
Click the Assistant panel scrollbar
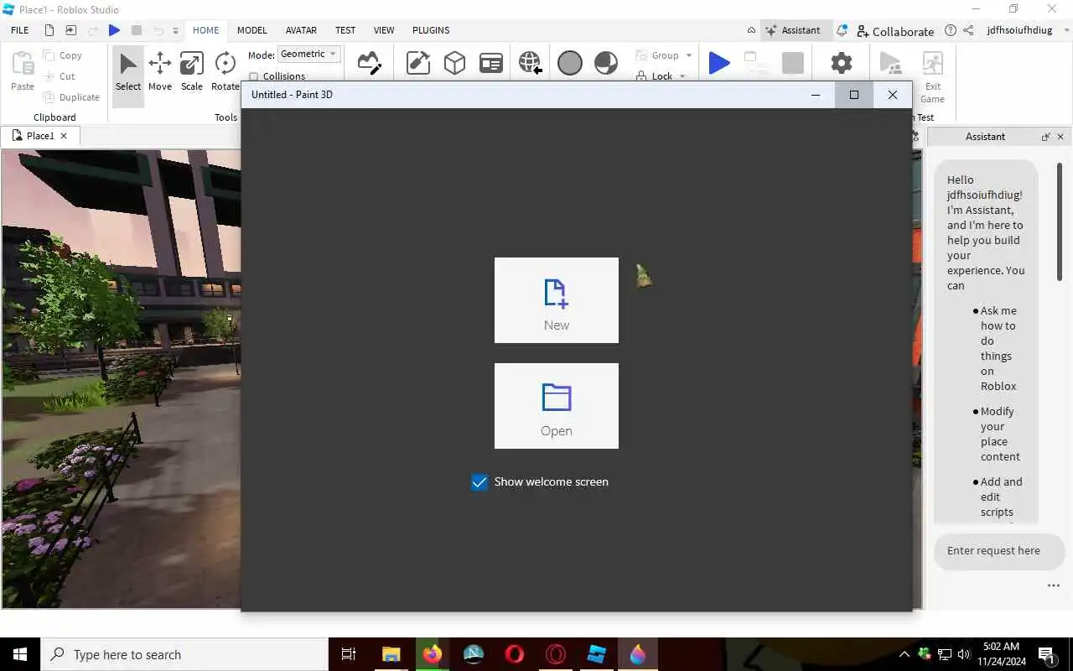click(x=1060, y=222)
